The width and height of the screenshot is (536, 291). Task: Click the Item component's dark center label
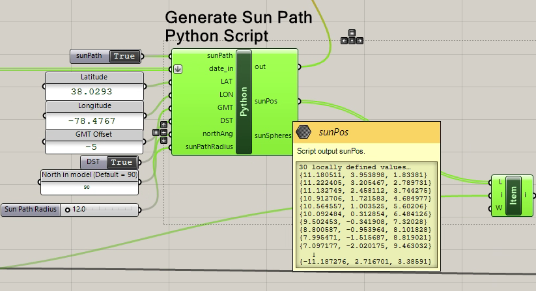(513, 195)
